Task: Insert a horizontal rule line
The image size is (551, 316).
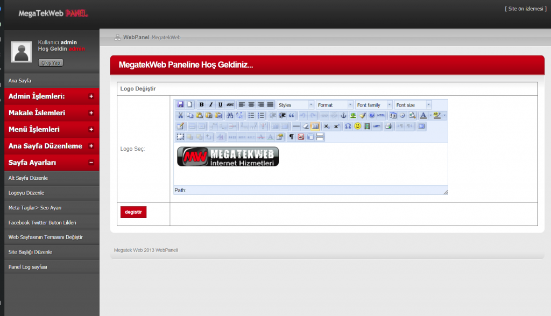Action: (296, 126)
